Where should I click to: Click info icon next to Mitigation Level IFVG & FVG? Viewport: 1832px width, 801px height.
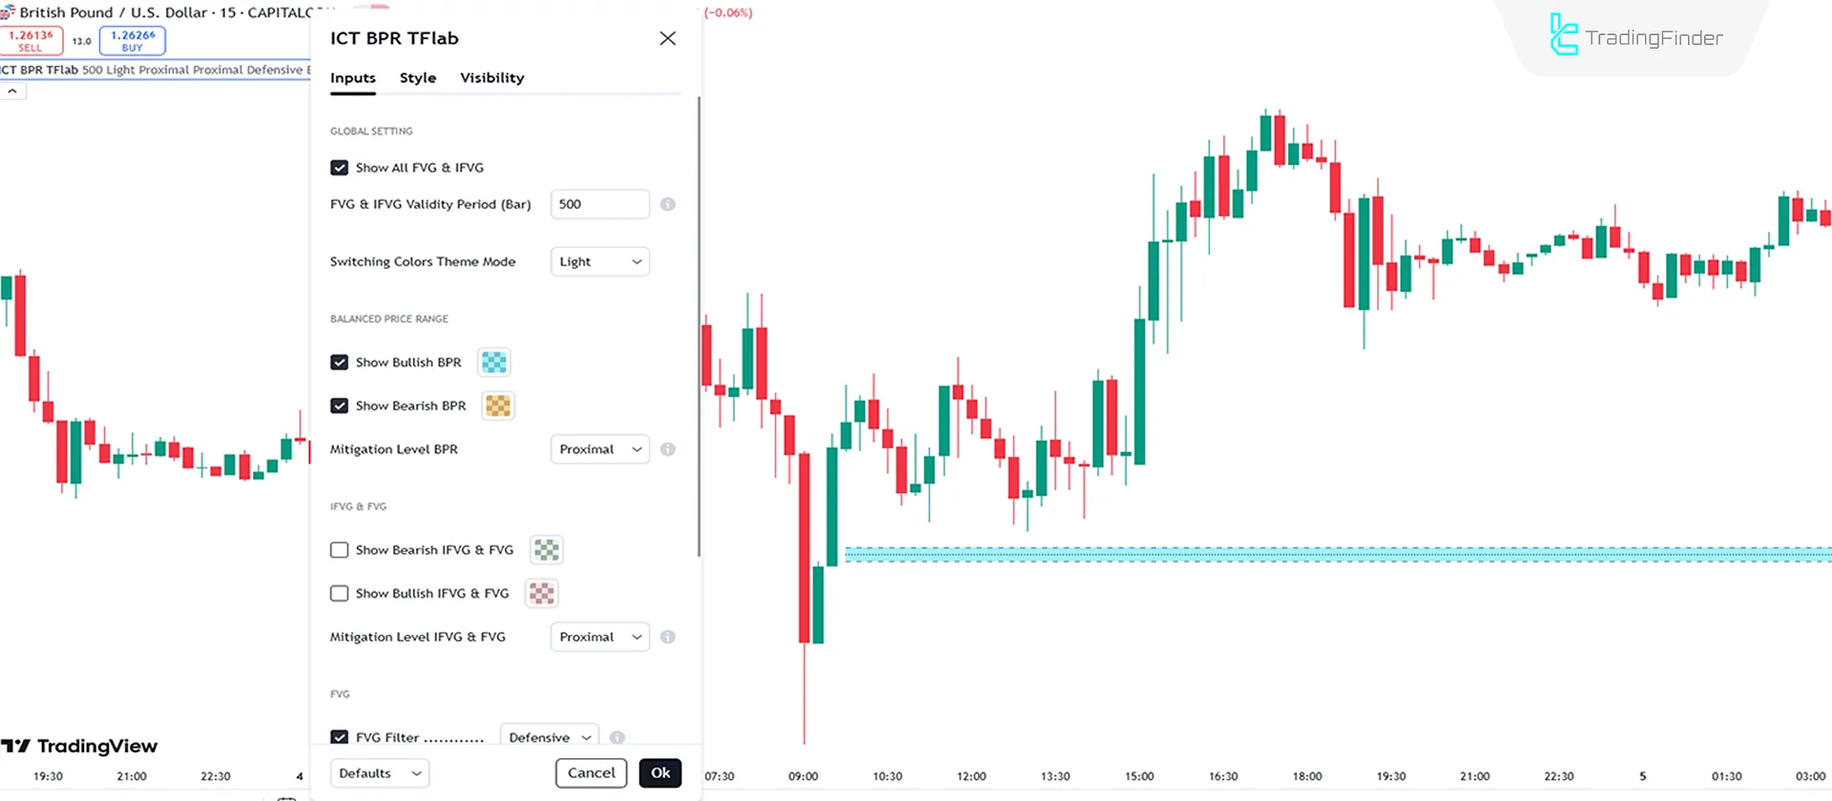point(667,636)
